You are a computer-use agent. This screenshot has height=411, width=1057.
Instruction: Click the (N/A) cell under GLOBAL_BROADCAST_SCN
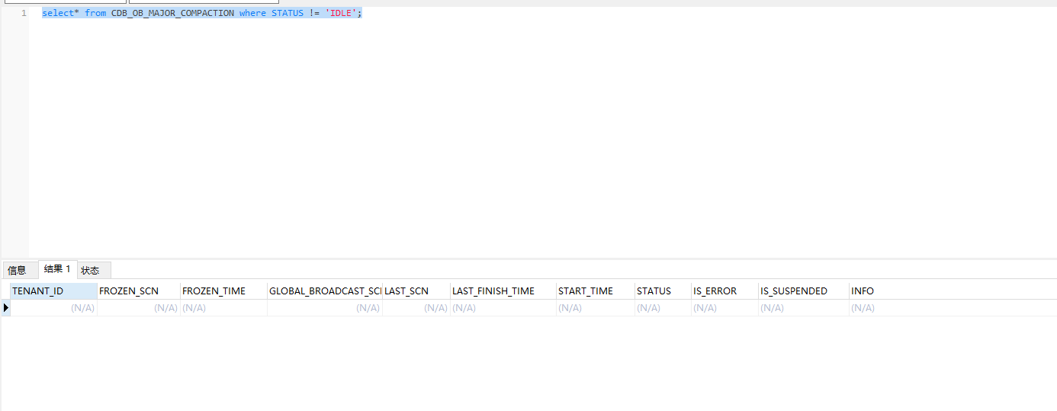(x=325, y=308)
